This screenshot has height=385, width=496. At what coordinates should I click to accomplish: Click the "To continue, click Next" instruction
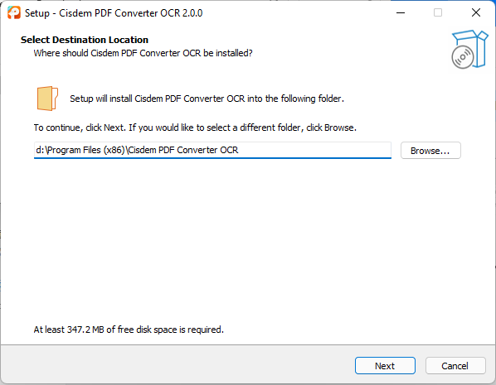195,128
